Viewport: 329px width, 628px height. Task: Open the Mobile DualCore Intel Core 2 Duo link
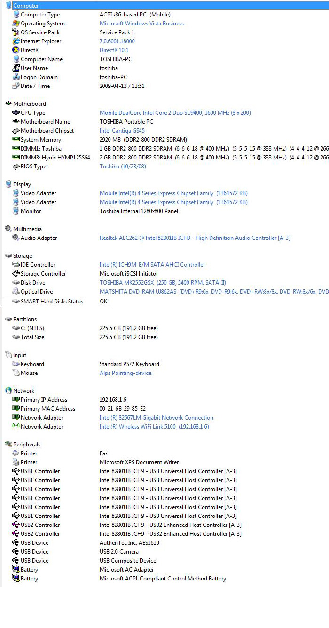click(175, 113)
